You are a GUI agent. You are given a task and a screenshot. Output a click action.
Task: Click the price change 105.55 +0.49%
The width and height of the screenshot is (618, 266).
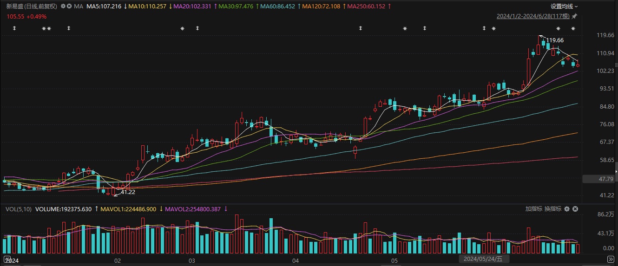click(x=26, y=16)
